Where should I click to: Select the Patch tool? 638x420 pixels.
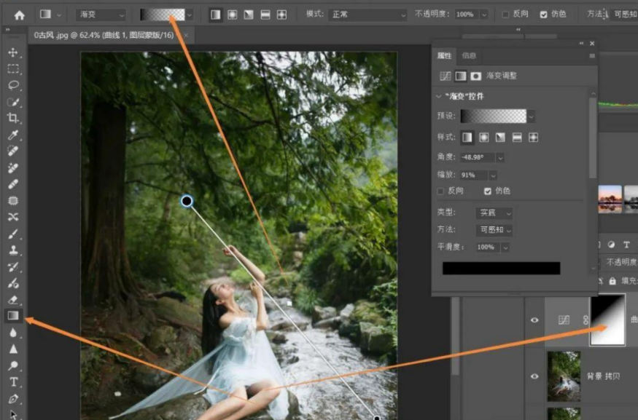pos(13,201)
